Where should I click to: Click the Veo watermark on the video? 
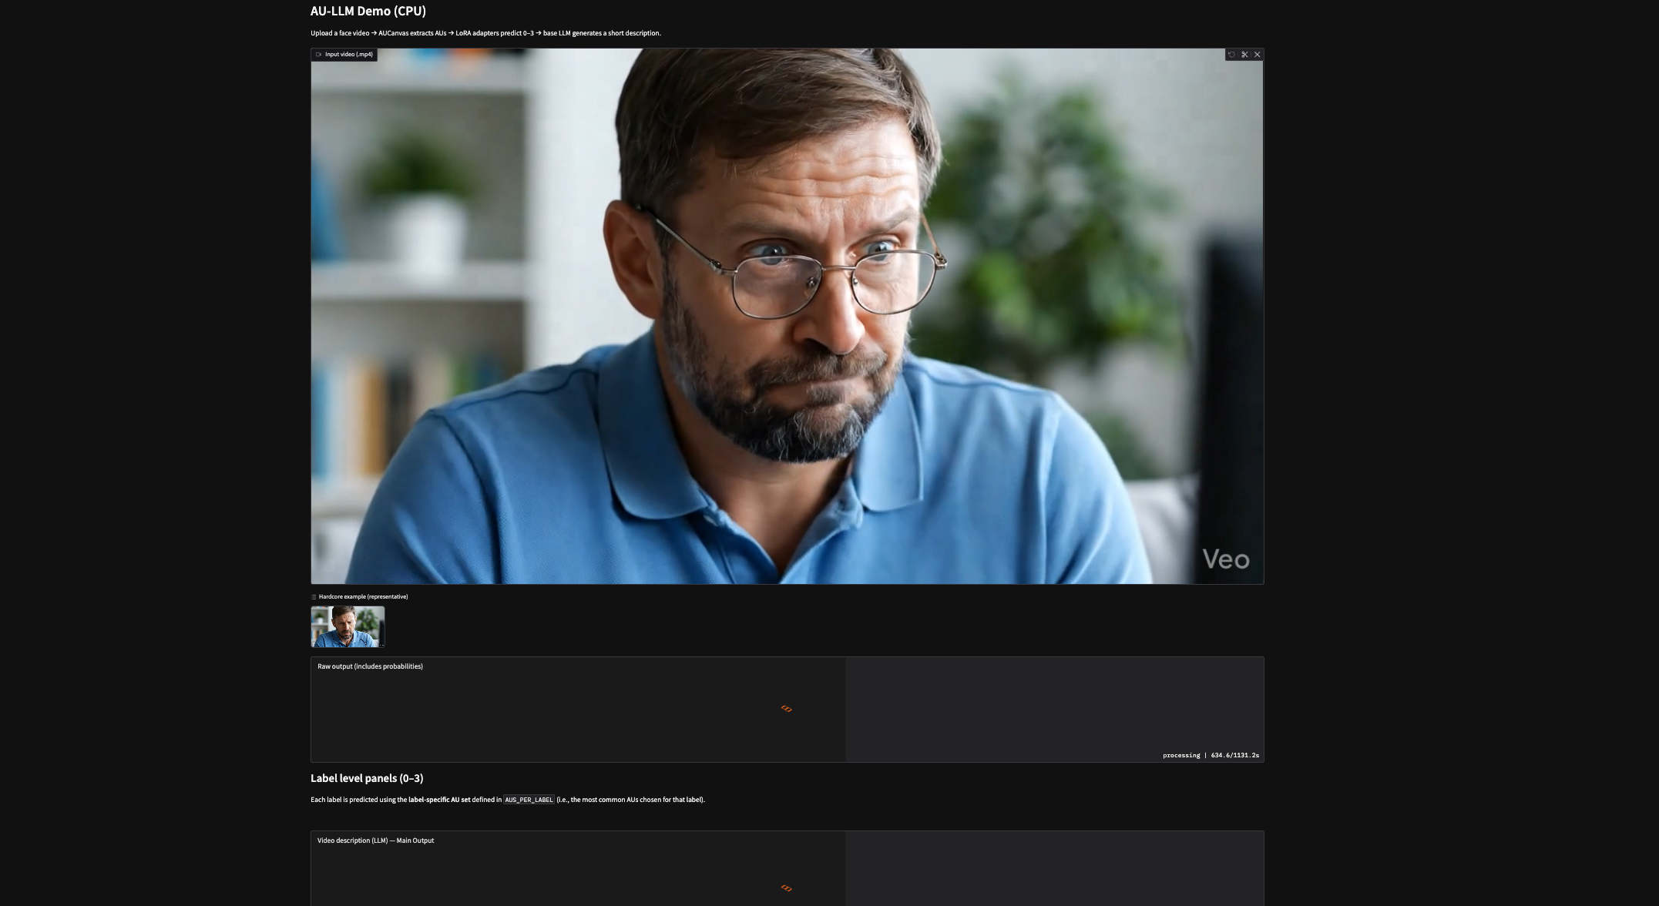click(x=1225, y=559)
